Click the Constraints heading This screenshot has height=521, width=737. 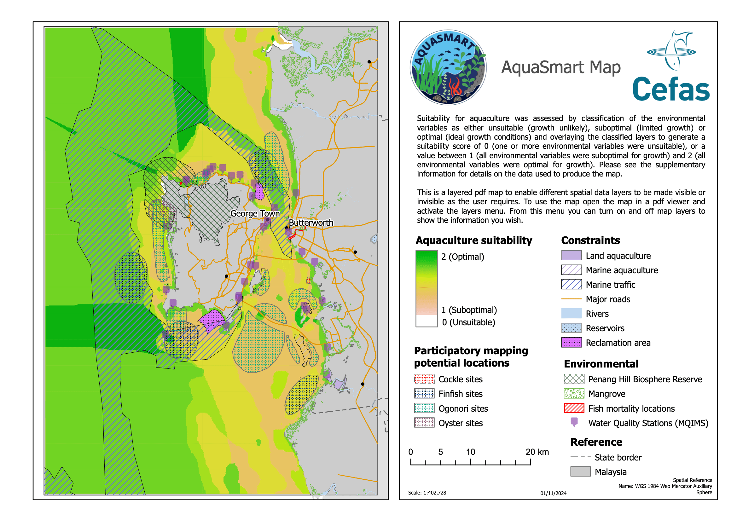point(590,240)
